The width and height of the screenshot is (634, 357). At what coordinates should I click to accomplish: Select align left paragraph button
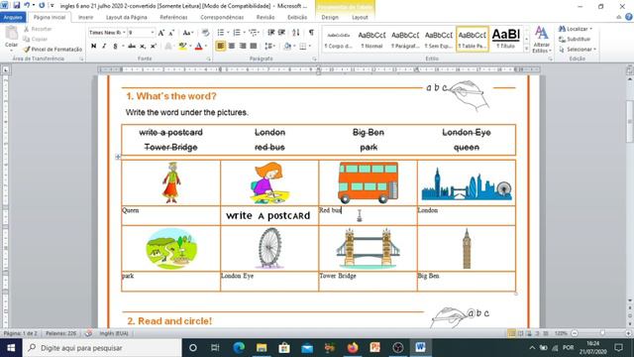click(x=220, y=47)
